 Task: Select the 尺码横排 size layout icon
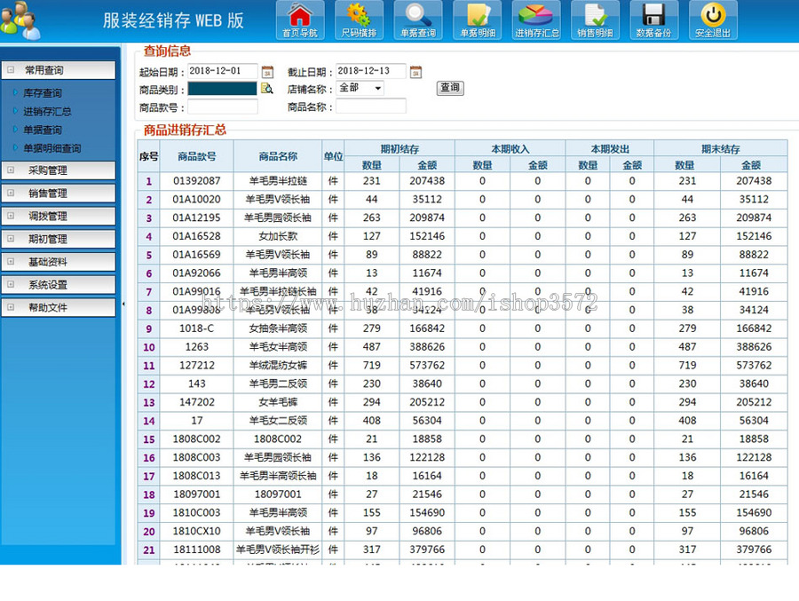[x=360, y=20]
